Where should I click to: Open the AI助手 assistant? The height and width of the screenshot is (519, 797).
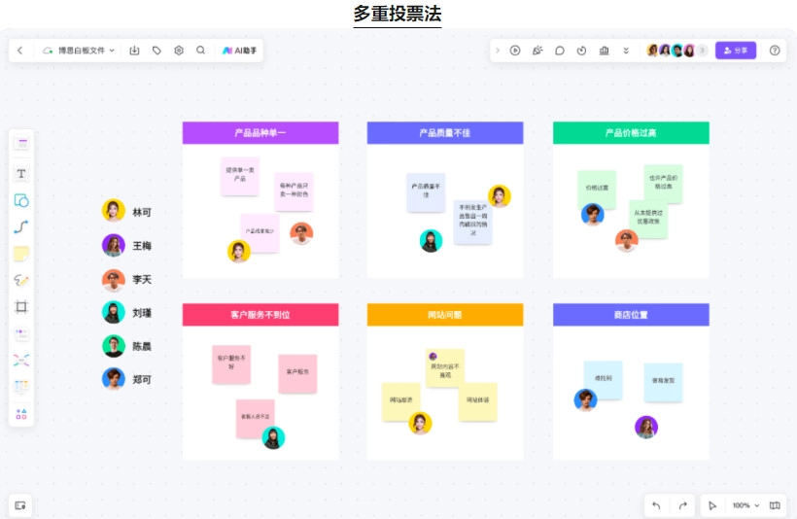[239, 51]
